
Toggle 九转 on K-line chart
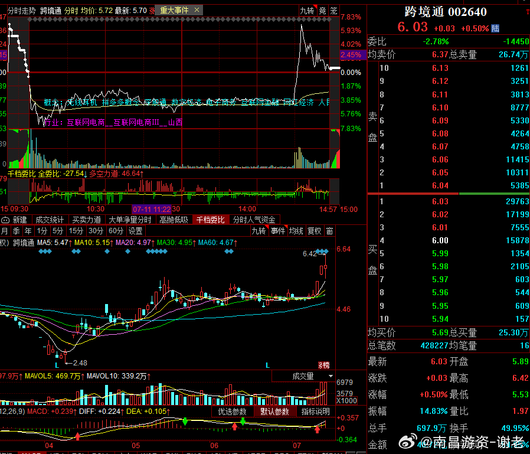click(x=259, y=231)
